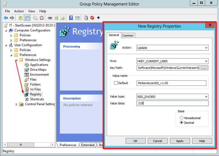Select the Hexadecimal base radio button
The height and width of the screenshot is (156, 219).
pos(181,118)
